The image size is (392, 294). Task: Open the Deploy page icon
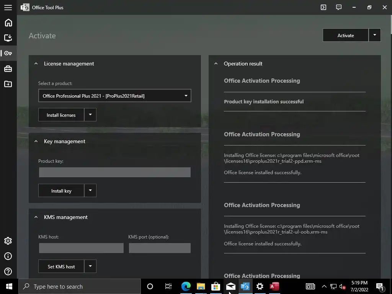click(x=8, y=38)
